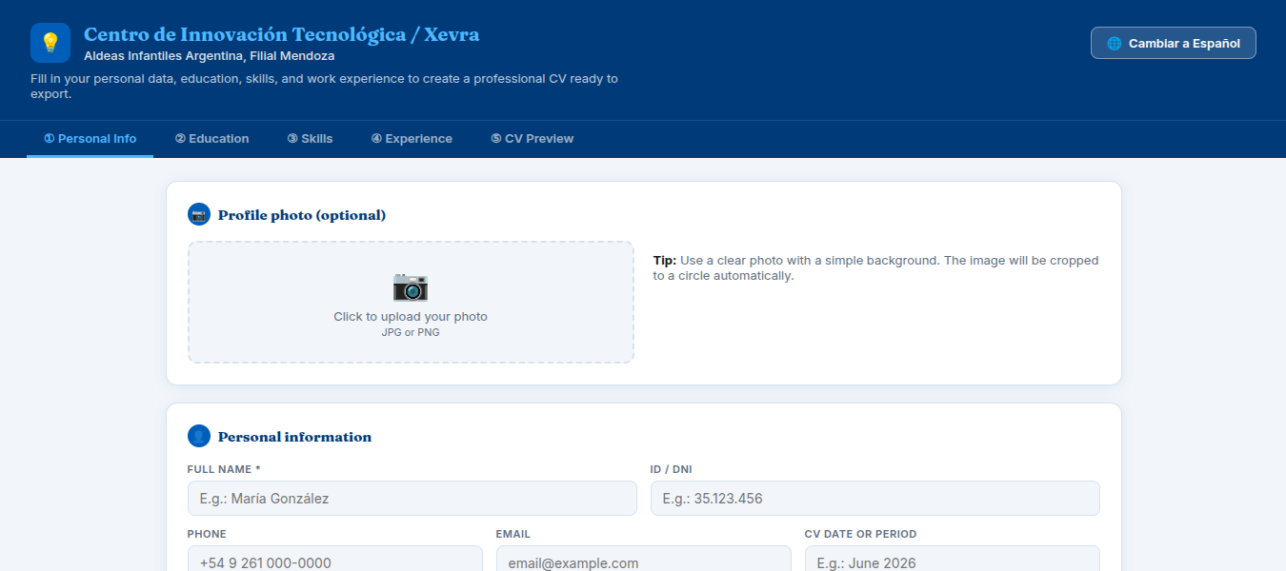Click the lightbulb logo icon
1286x571 pixels.
click(x=50, y=43)
